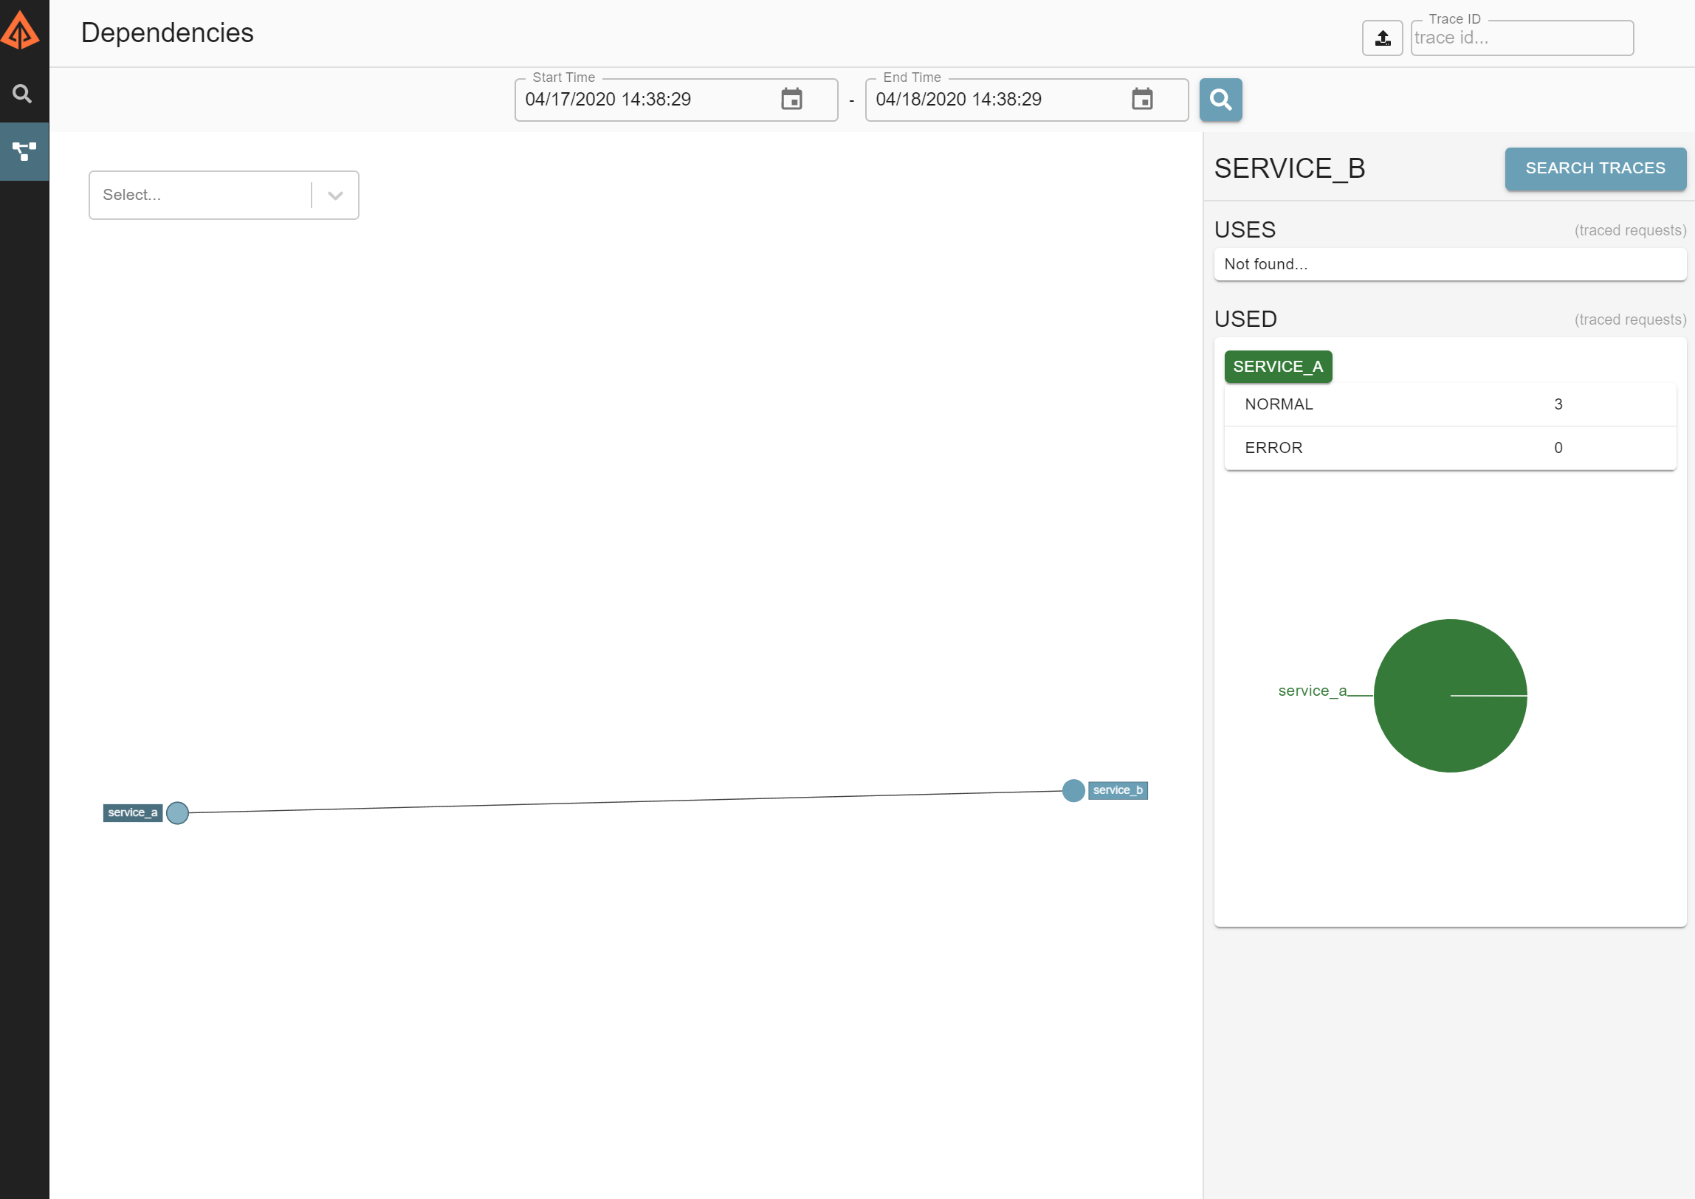Expand the Select... dropdown chevron
Viewport: 1695px width, 1199px height.
tap(335, 196)
